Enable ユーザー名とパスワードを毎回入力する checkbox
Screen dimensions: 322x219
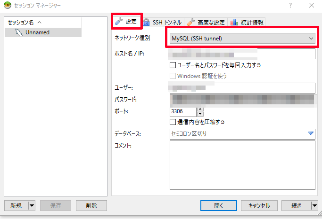(173, 65)
